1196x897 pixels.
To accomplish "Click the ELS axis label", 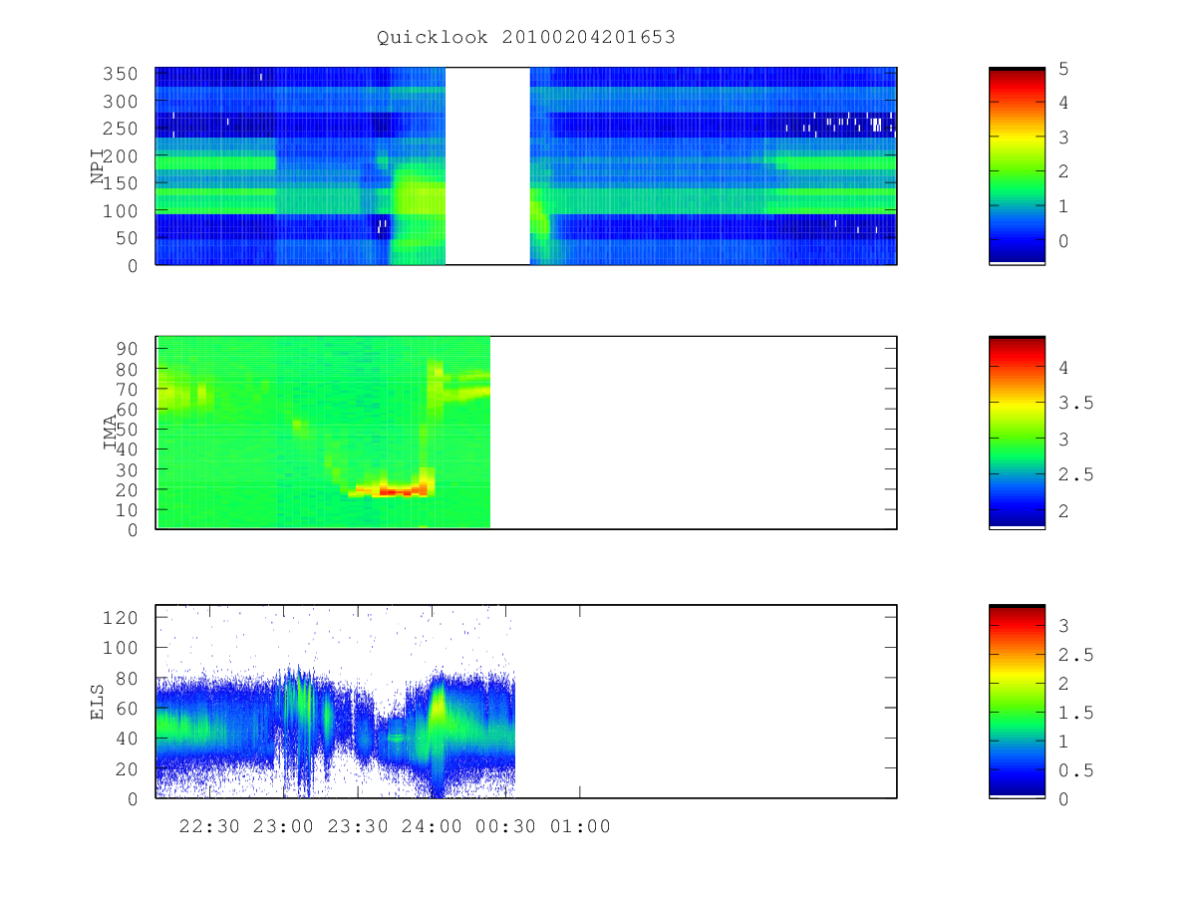I will click(99, 702).
